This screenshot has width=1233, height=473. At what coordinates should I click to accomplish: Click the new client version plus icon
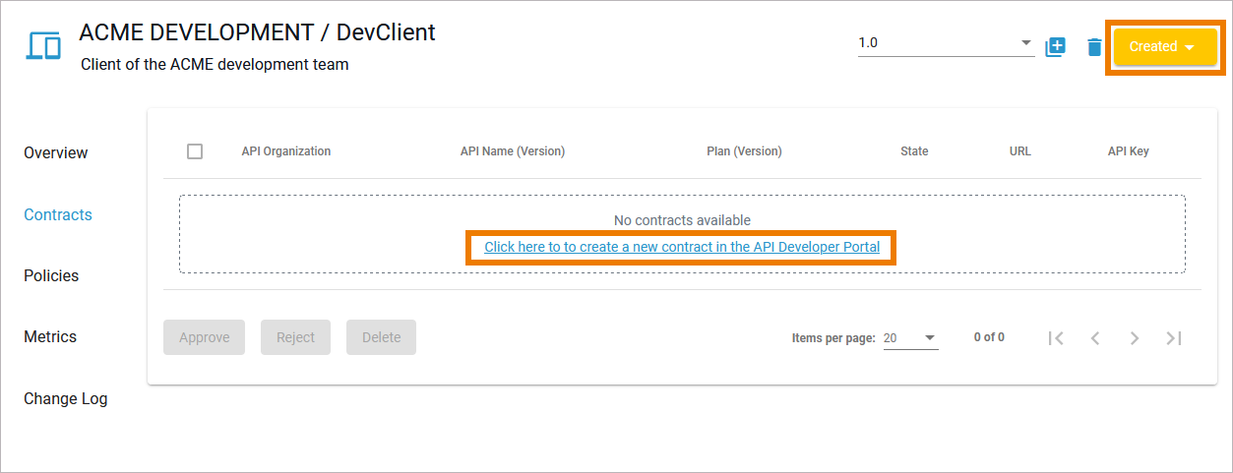tap(1055, 46)
